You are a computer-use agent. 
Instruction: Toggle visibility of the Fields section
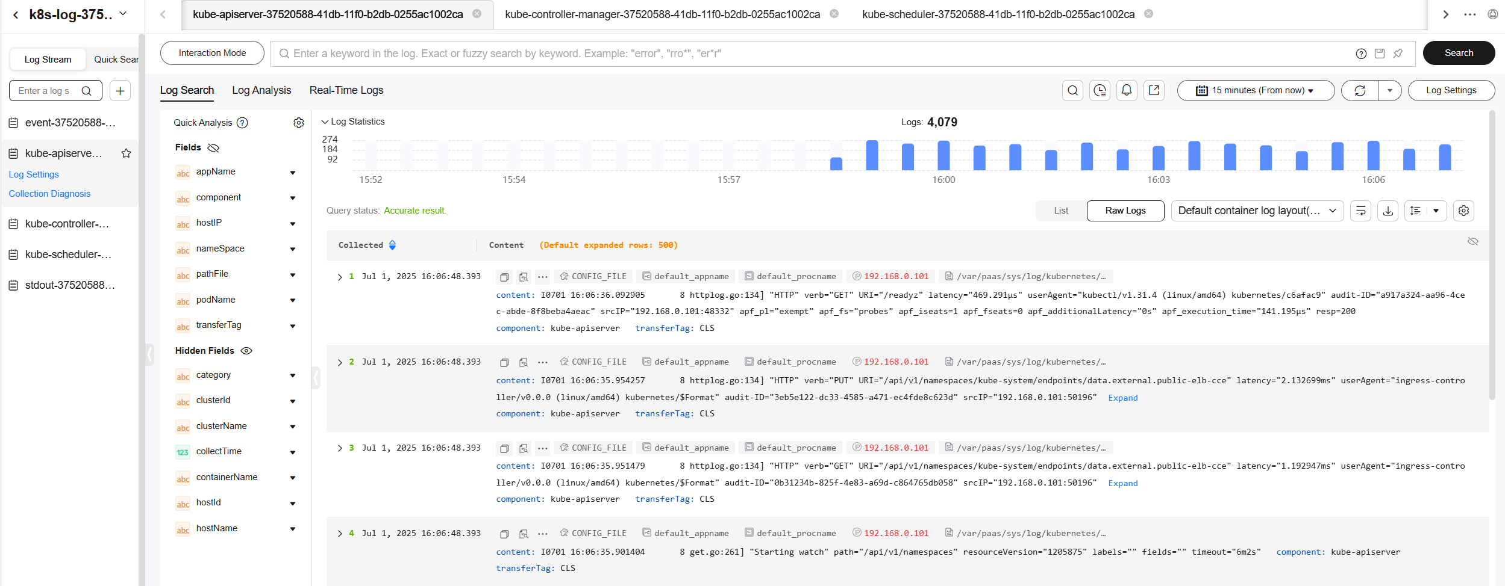point(213,147)
